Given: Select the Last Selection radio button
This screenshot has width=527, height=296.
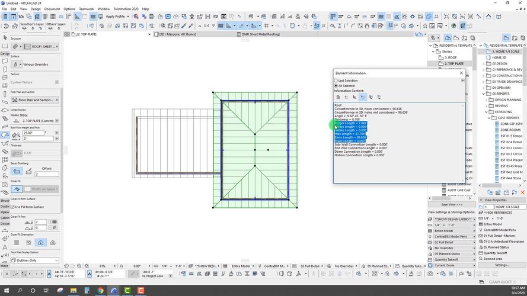Looking at the screenshot, I should (x=336, y=81).
